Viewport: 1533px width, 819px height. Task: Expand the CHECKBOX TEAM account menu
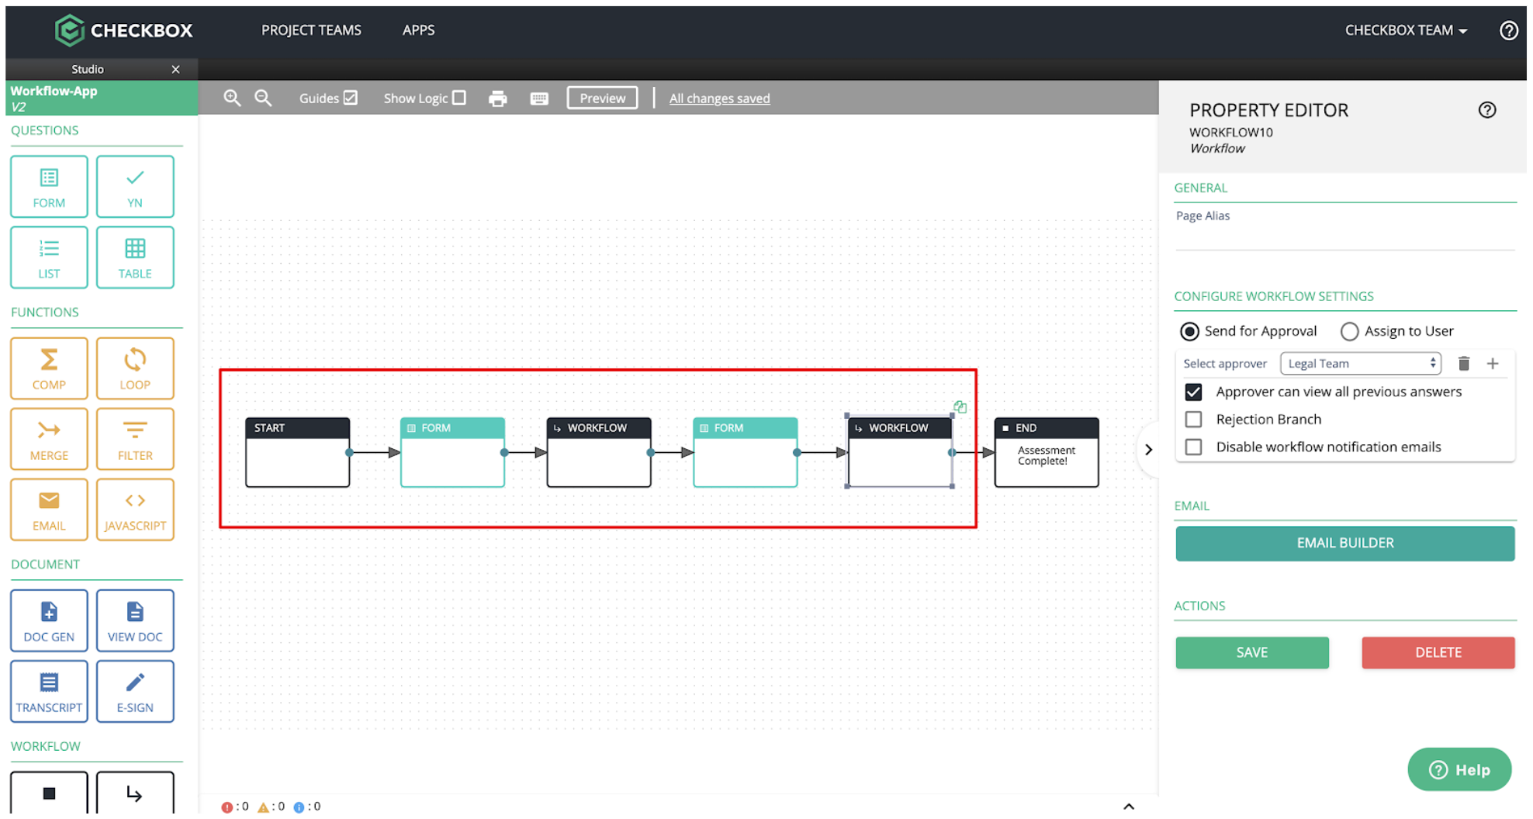point(1406,30)
